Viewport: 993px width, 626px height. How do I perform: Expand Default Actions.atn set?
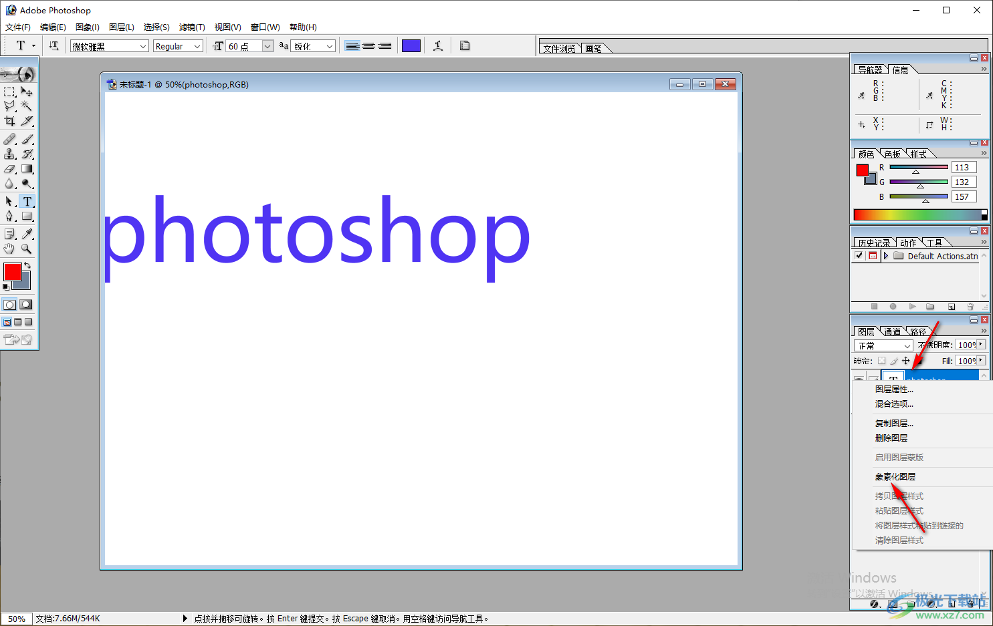[886, 256]
